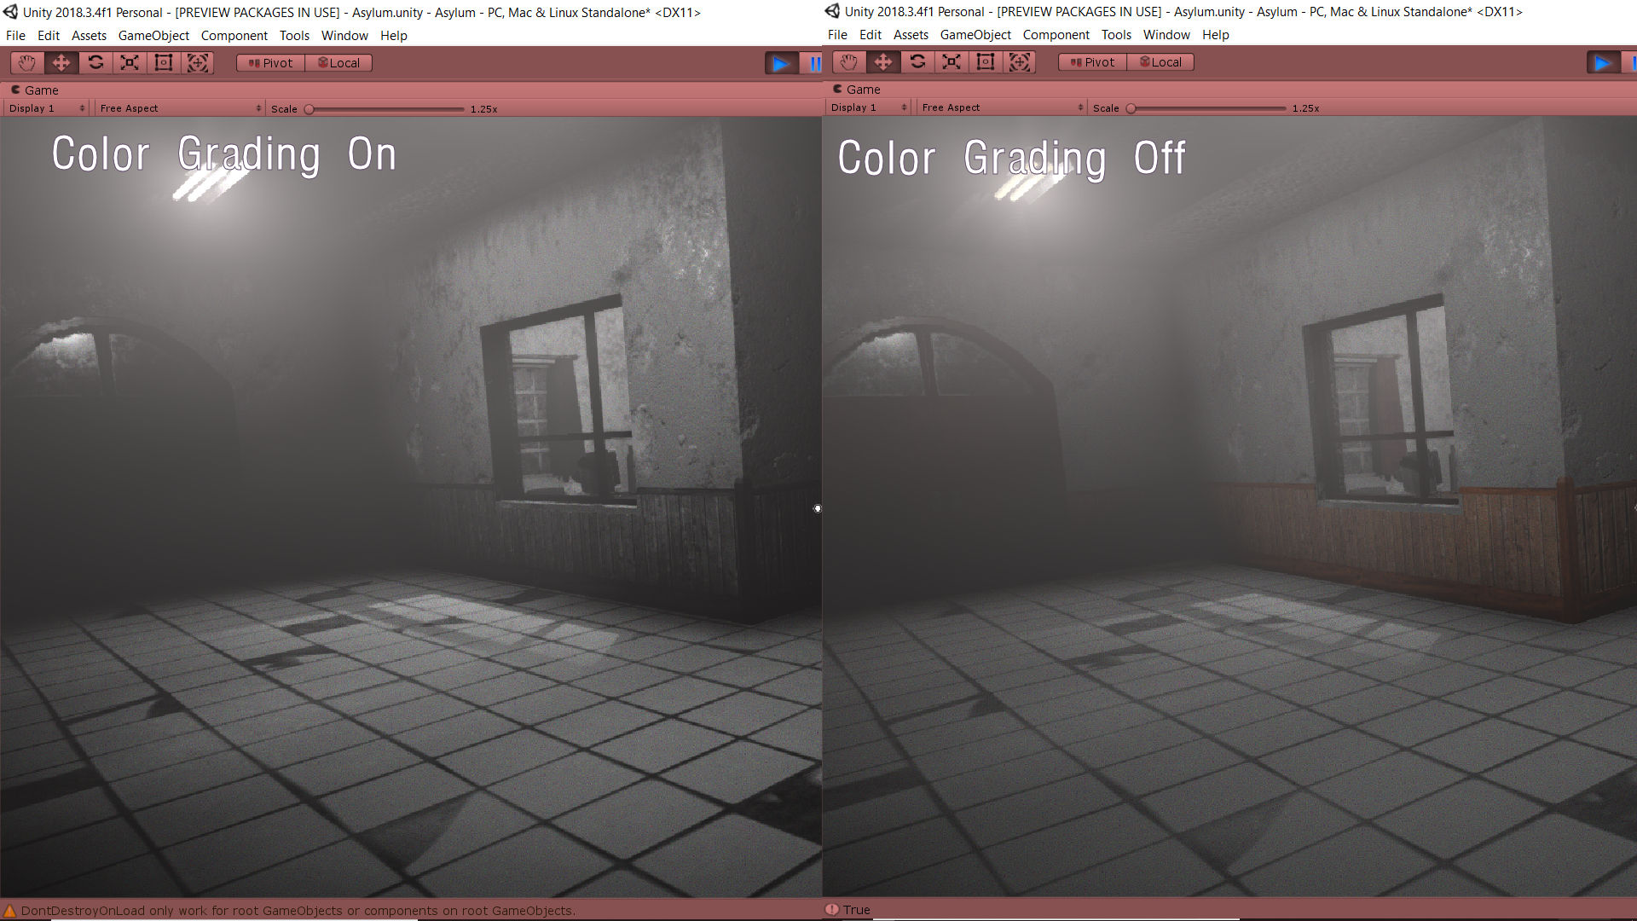Switch to the Game tab in left editor
1637x921 pixels.
click(36, 90)
